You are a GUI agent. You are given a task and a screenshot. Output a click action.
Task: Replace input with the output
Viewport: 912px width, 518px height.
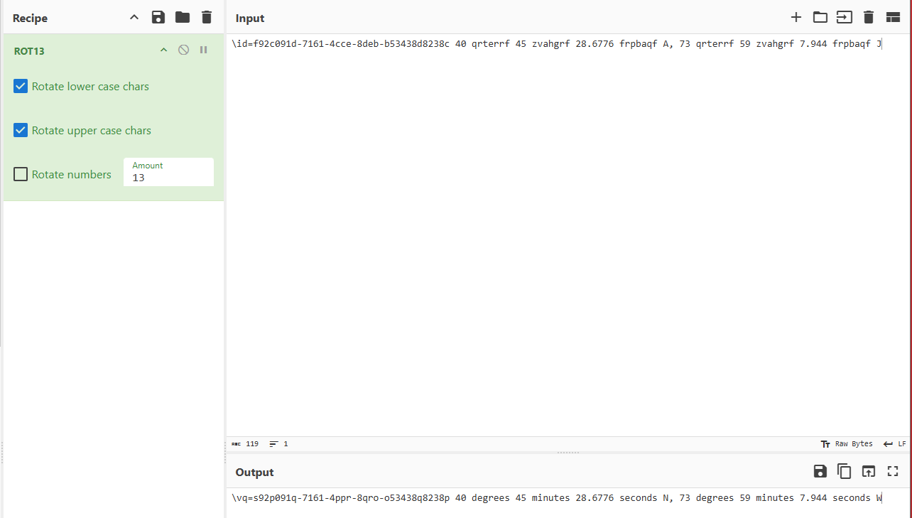coord(868,471)
